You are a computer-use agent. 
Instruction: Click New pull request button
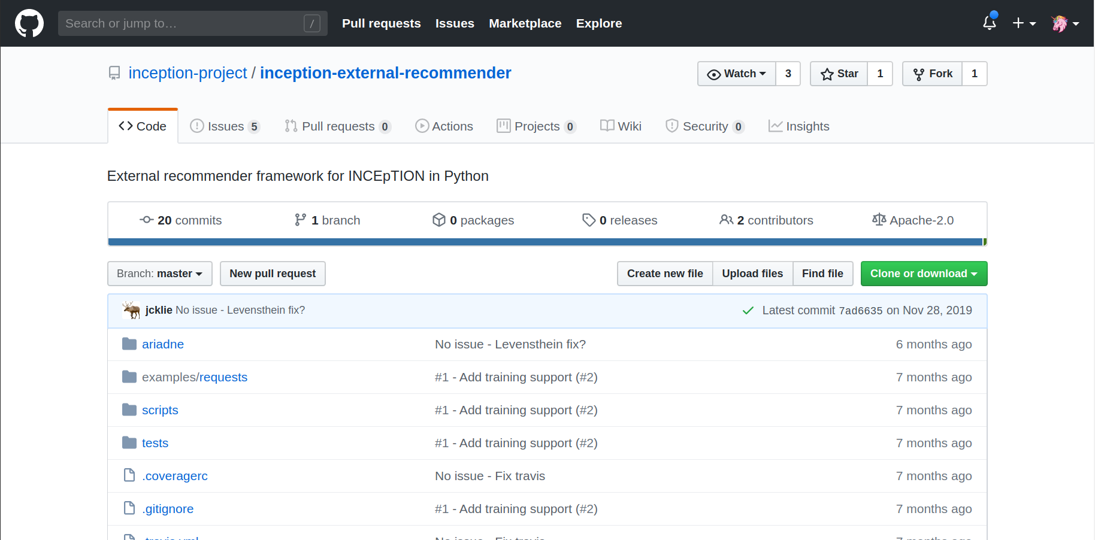click(273, 274)
